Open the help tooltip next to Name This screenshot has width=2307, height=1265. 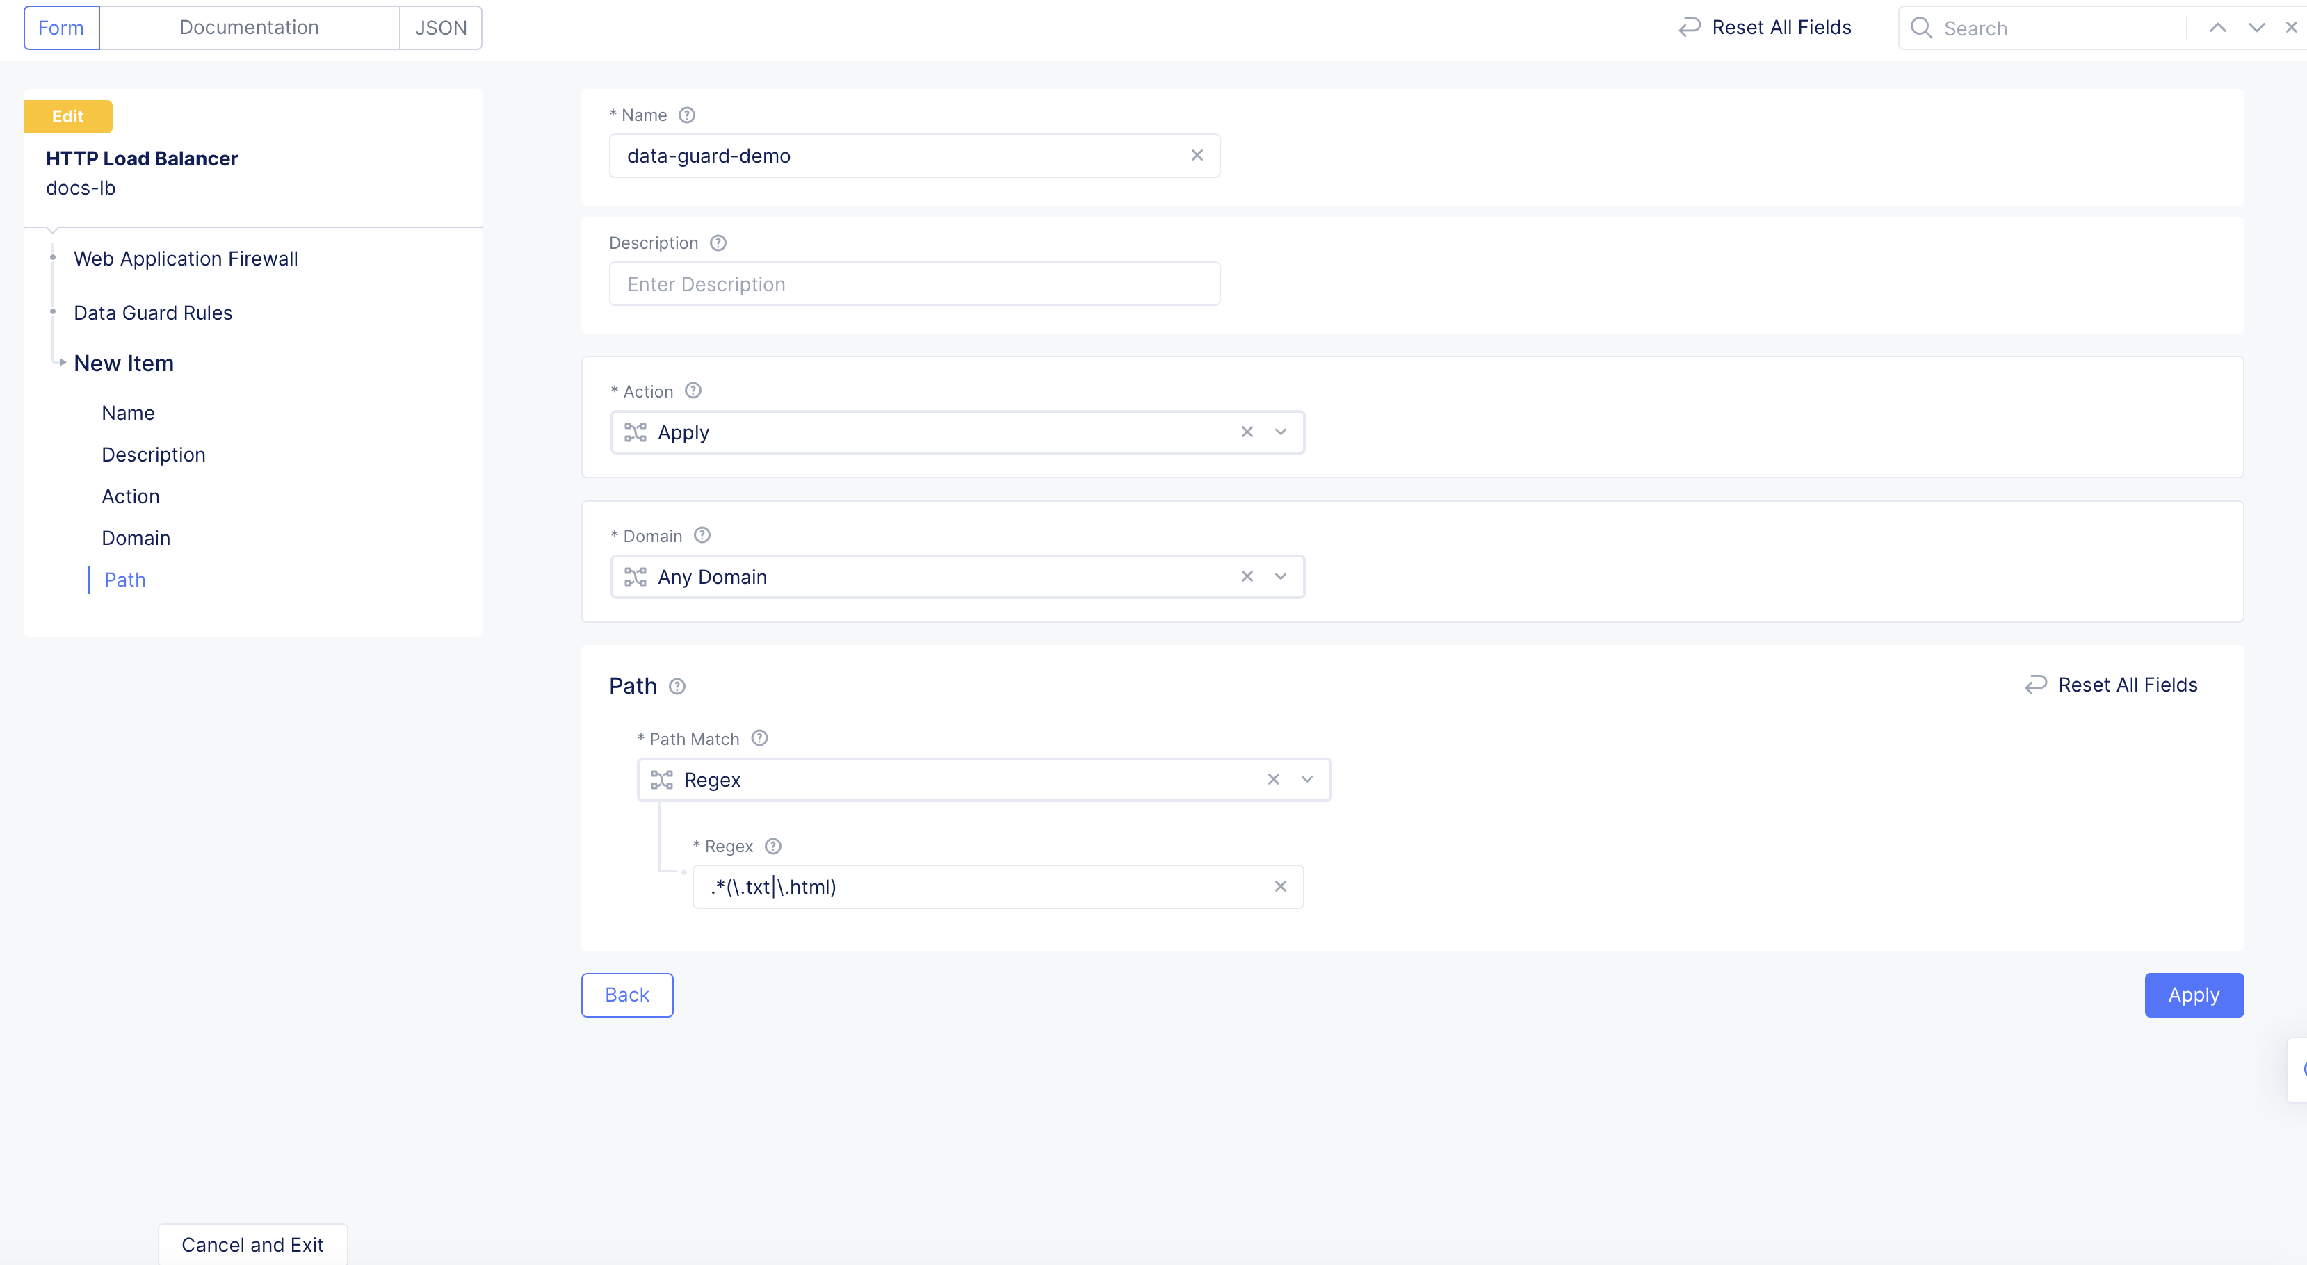[x=687, y=115]
